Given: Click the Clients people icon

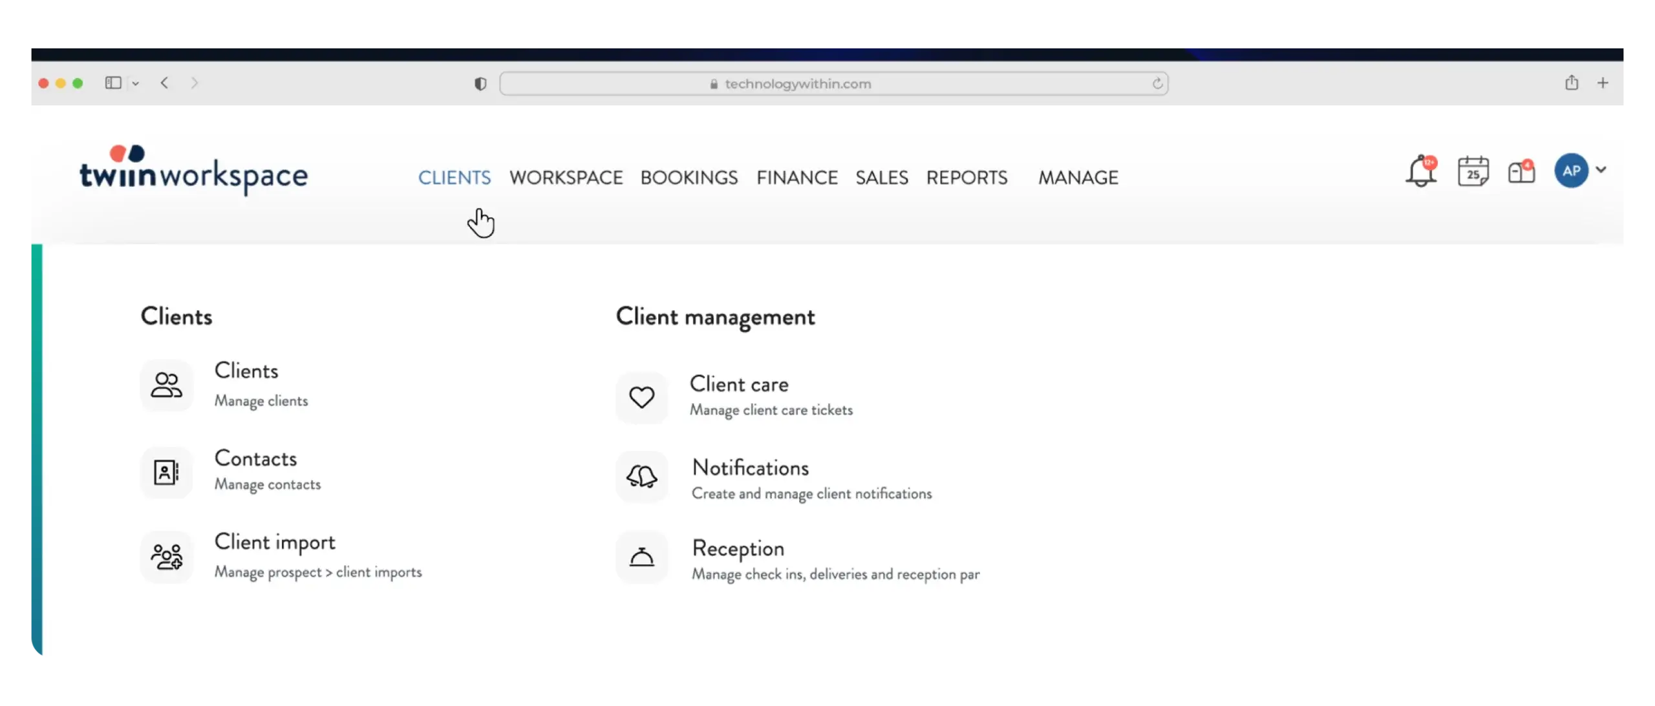Looking at the screenshot, I should coord(167,386).
